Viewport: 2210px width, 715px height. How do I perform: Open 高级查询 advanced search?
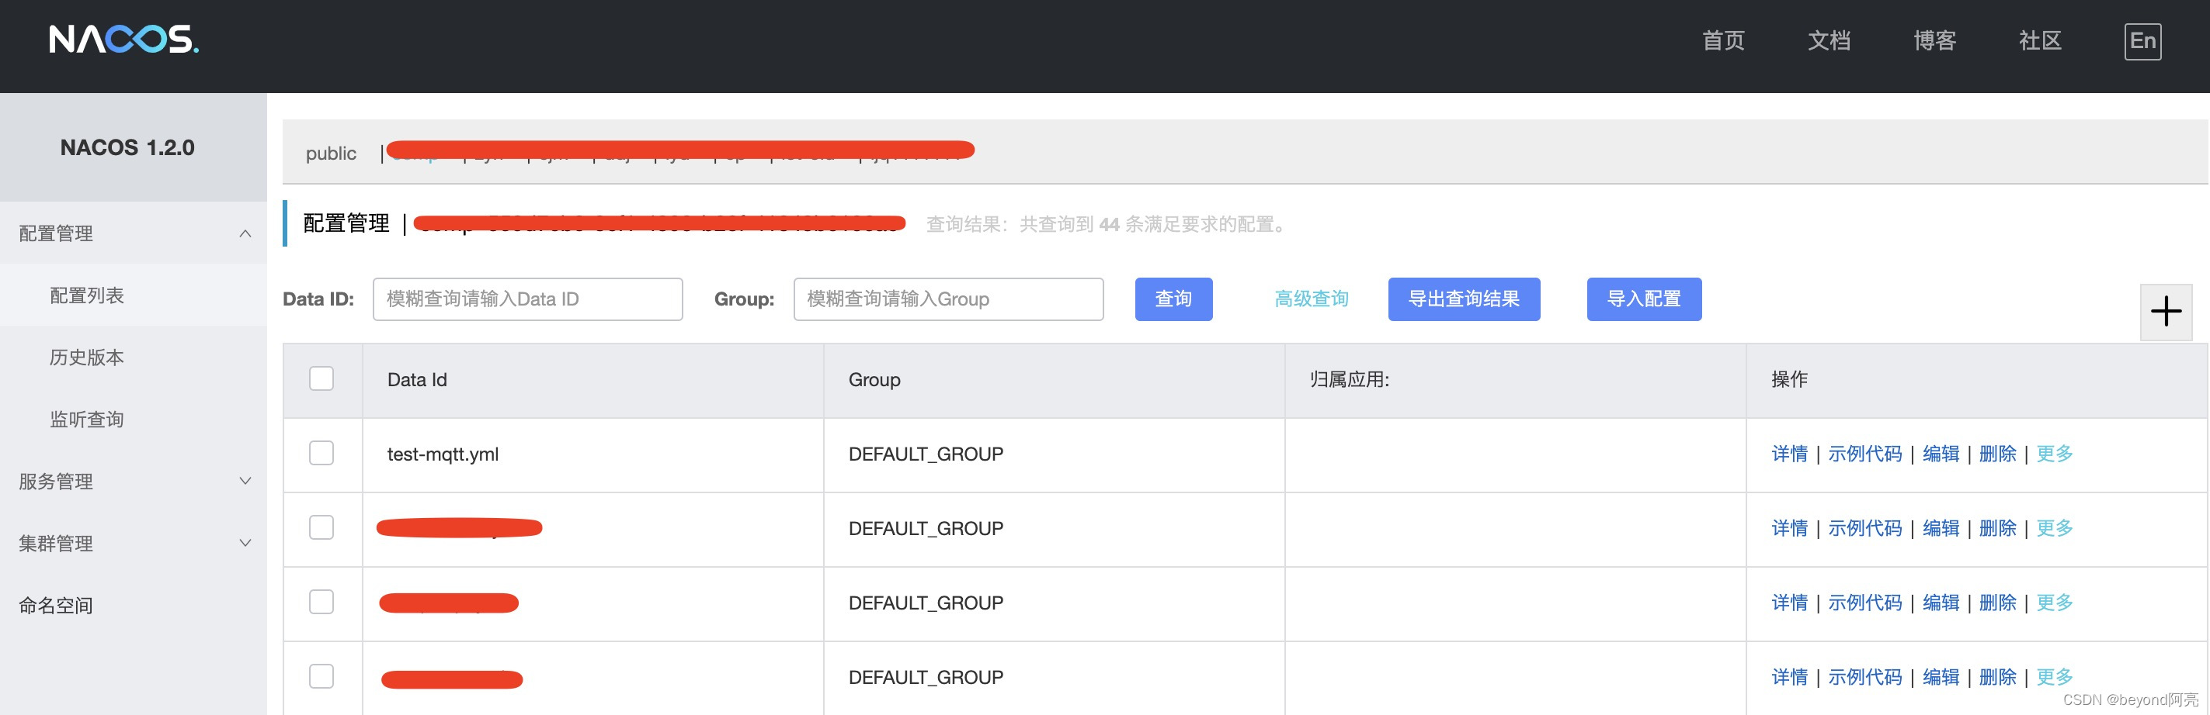1311,299
